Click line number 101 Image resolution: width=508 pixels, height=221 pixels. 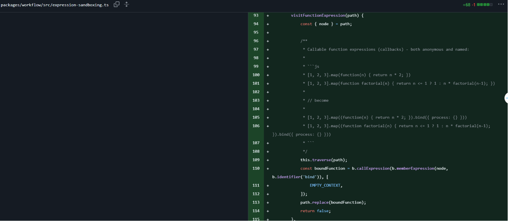256,84
